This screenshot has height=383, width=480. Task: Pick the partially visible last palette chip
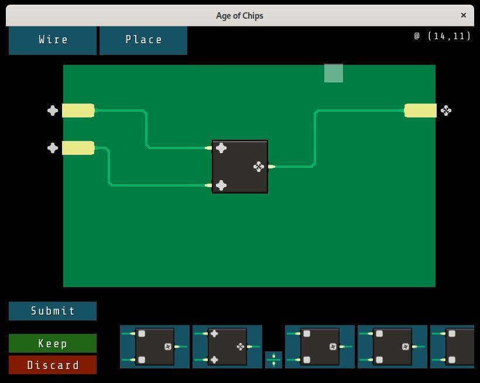click(452, 347)
